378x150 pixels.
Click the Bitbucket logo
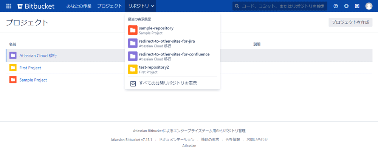(36, 6)
